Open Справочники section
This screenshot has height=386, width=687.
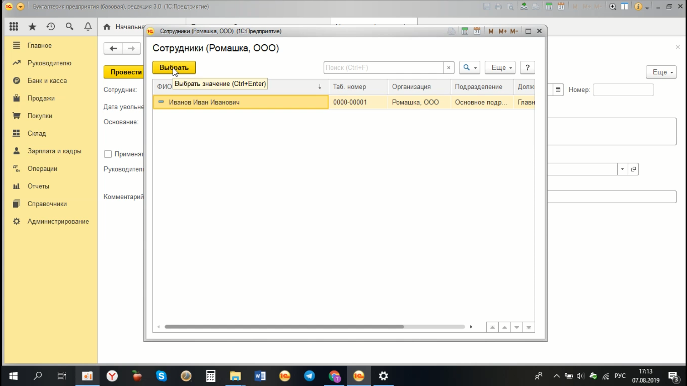click(x=47, y=204)
